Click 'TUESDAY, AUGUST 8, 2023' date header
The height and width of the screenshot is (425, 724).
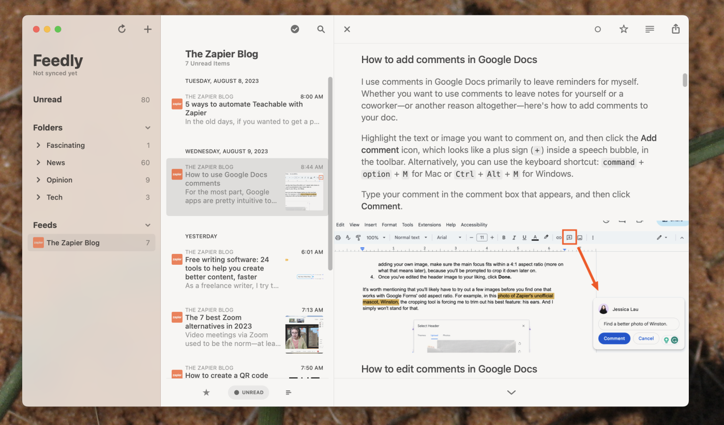222,81
